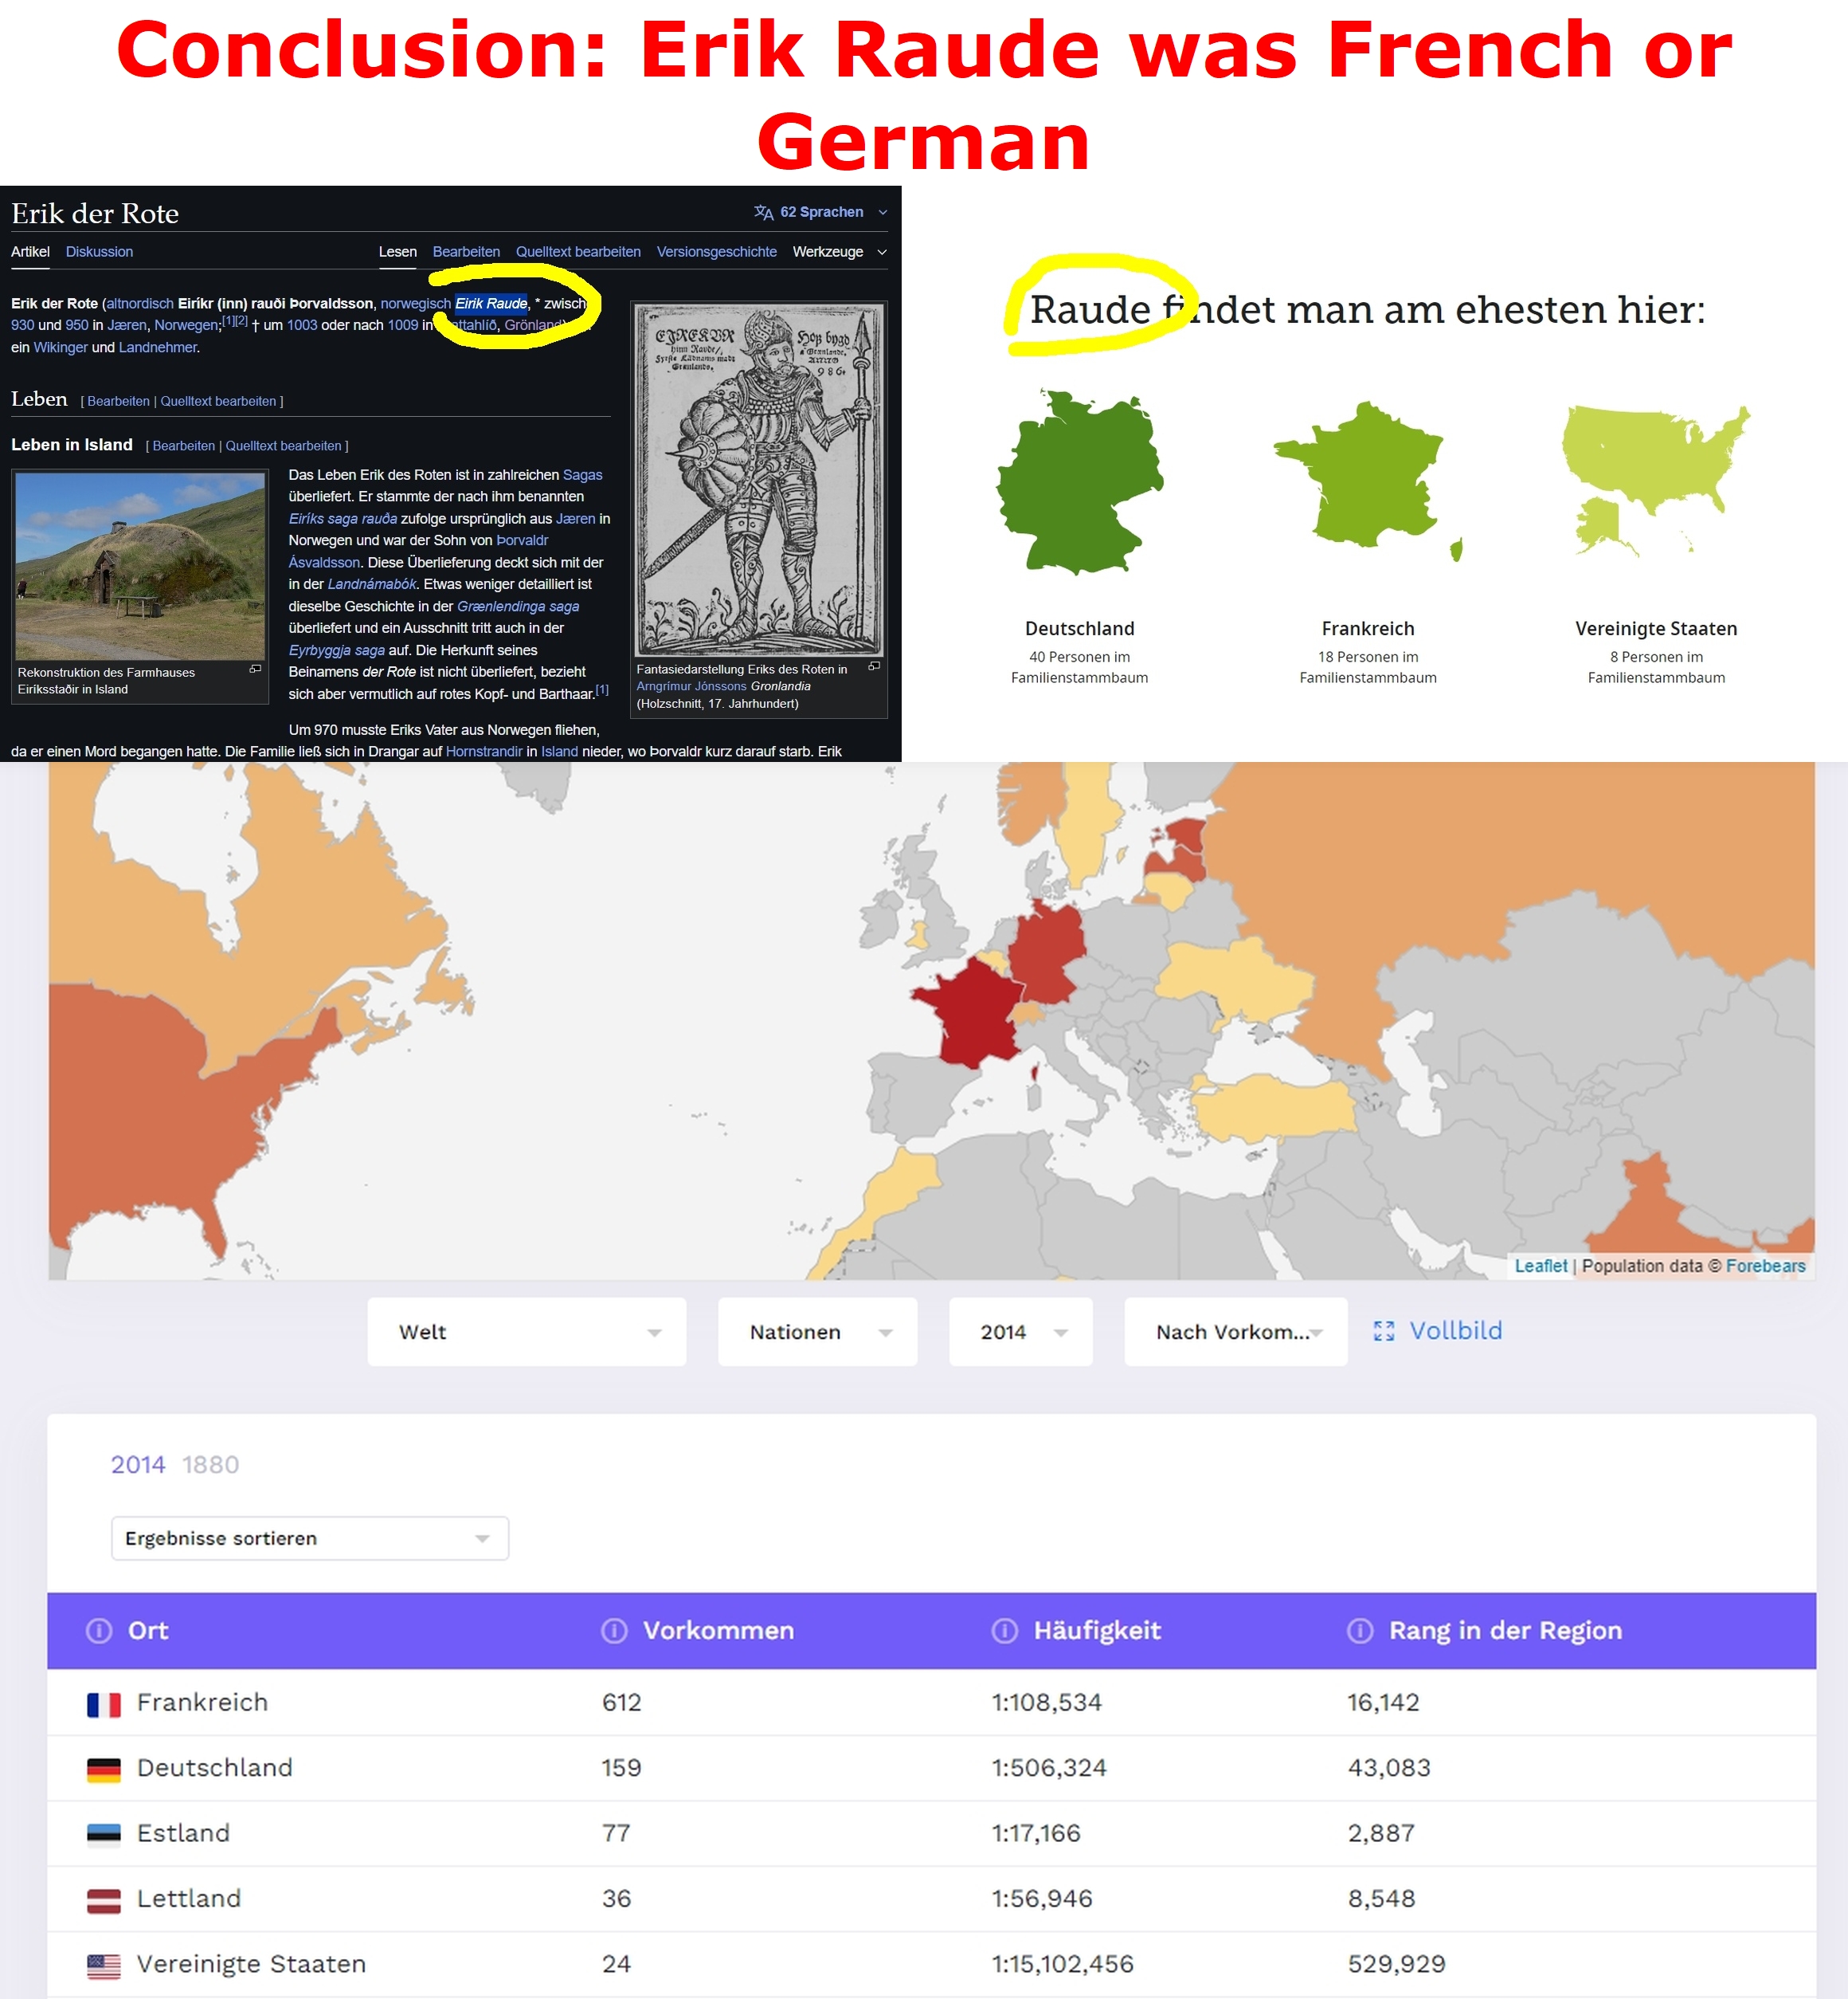This screenshot has width=1848, height=1999.
Task: Open the Welt region dropdown
Action: point(526,1332)
